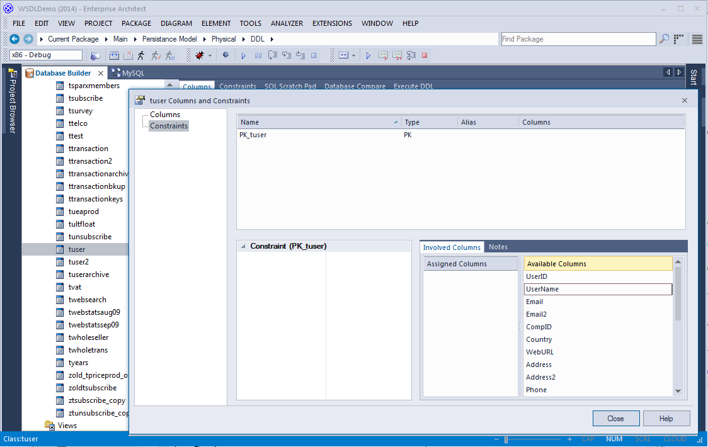Select UserID in Available Columns
708x447 pixels.
coord(597,277)
